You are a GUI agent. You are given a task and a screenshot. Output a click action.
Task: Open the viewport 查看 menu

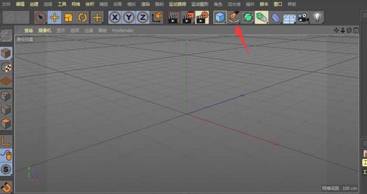pyautogui.click(x=29, y=31)
